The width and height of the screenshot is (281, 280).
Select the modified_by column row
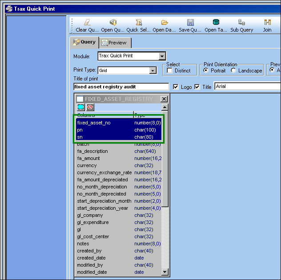pyautogui.click(x=119, y=265)
